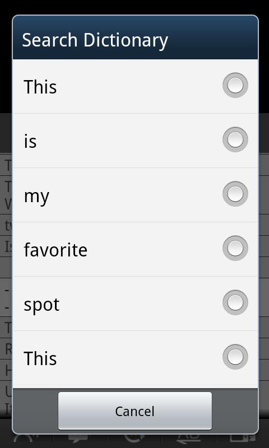Tap the word "spot" in the list

pyautogui.click(x=41, y=305)
